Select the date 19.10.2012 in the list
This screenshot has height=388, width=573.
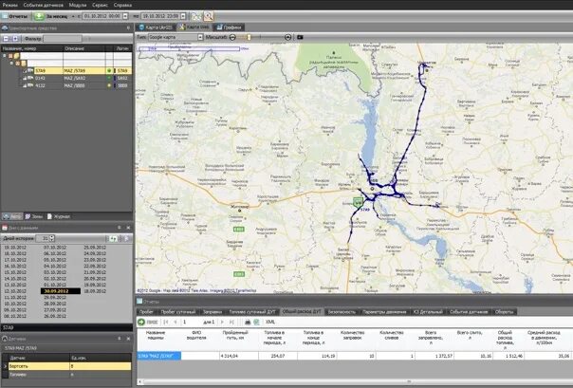click(x=15, y=248)
